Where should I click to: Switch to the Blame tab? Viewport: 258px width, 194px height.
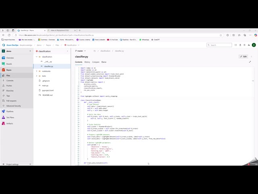(x=104, y=62)
